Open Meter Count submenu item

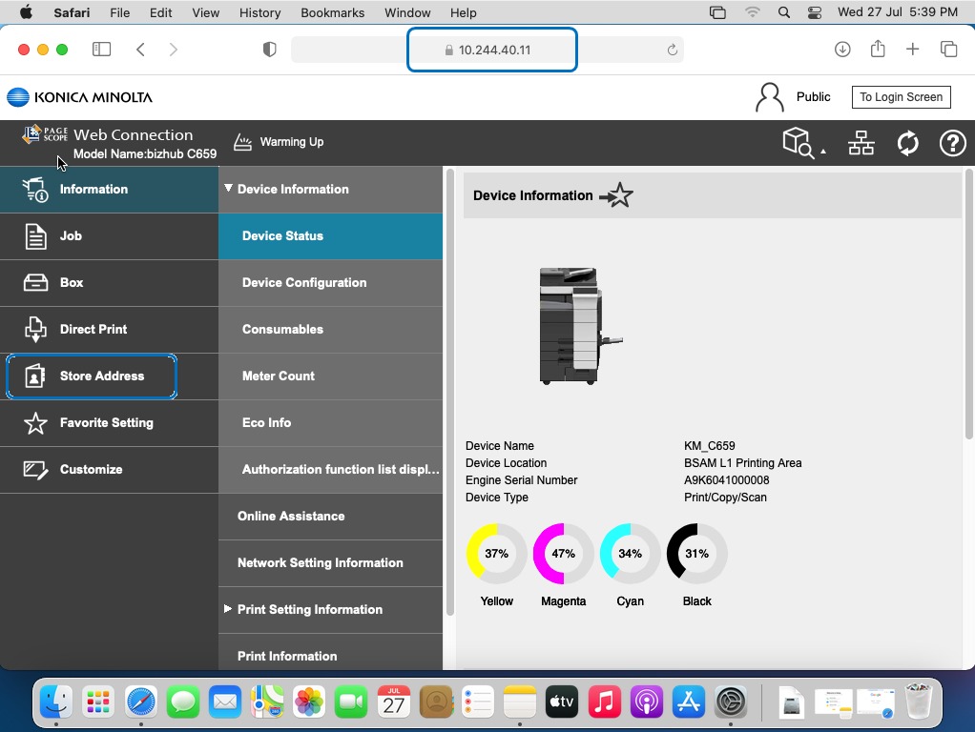point(278,376)
